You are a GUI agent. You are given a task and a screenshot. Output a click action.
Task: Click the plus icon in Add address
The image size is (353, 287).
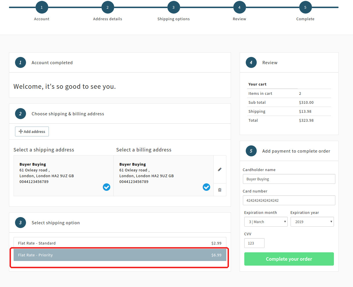tap(21, 132)
